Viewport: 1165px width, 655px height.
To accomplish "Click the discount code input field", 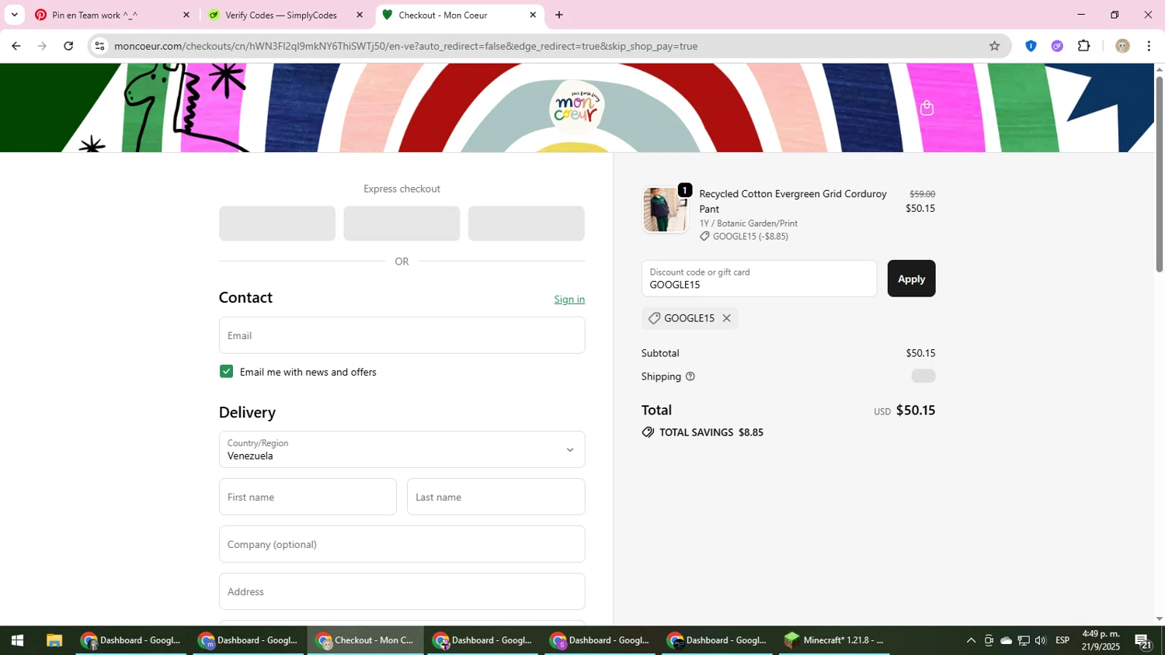I will (759, 279).
